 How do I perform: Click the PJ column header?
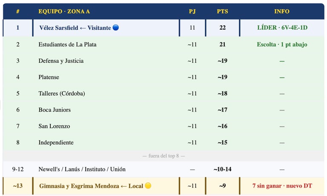pos(192,11)
